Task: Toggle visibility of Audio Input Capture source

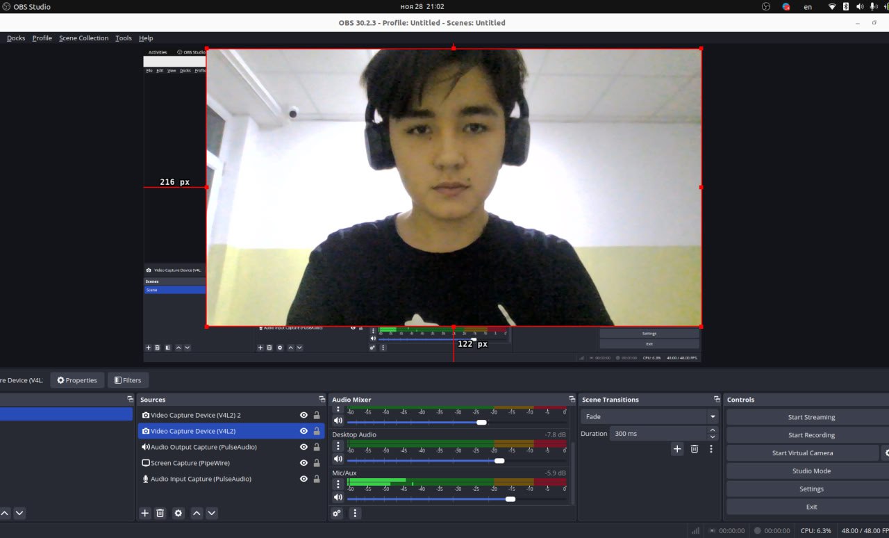Action: coord(304,479)
